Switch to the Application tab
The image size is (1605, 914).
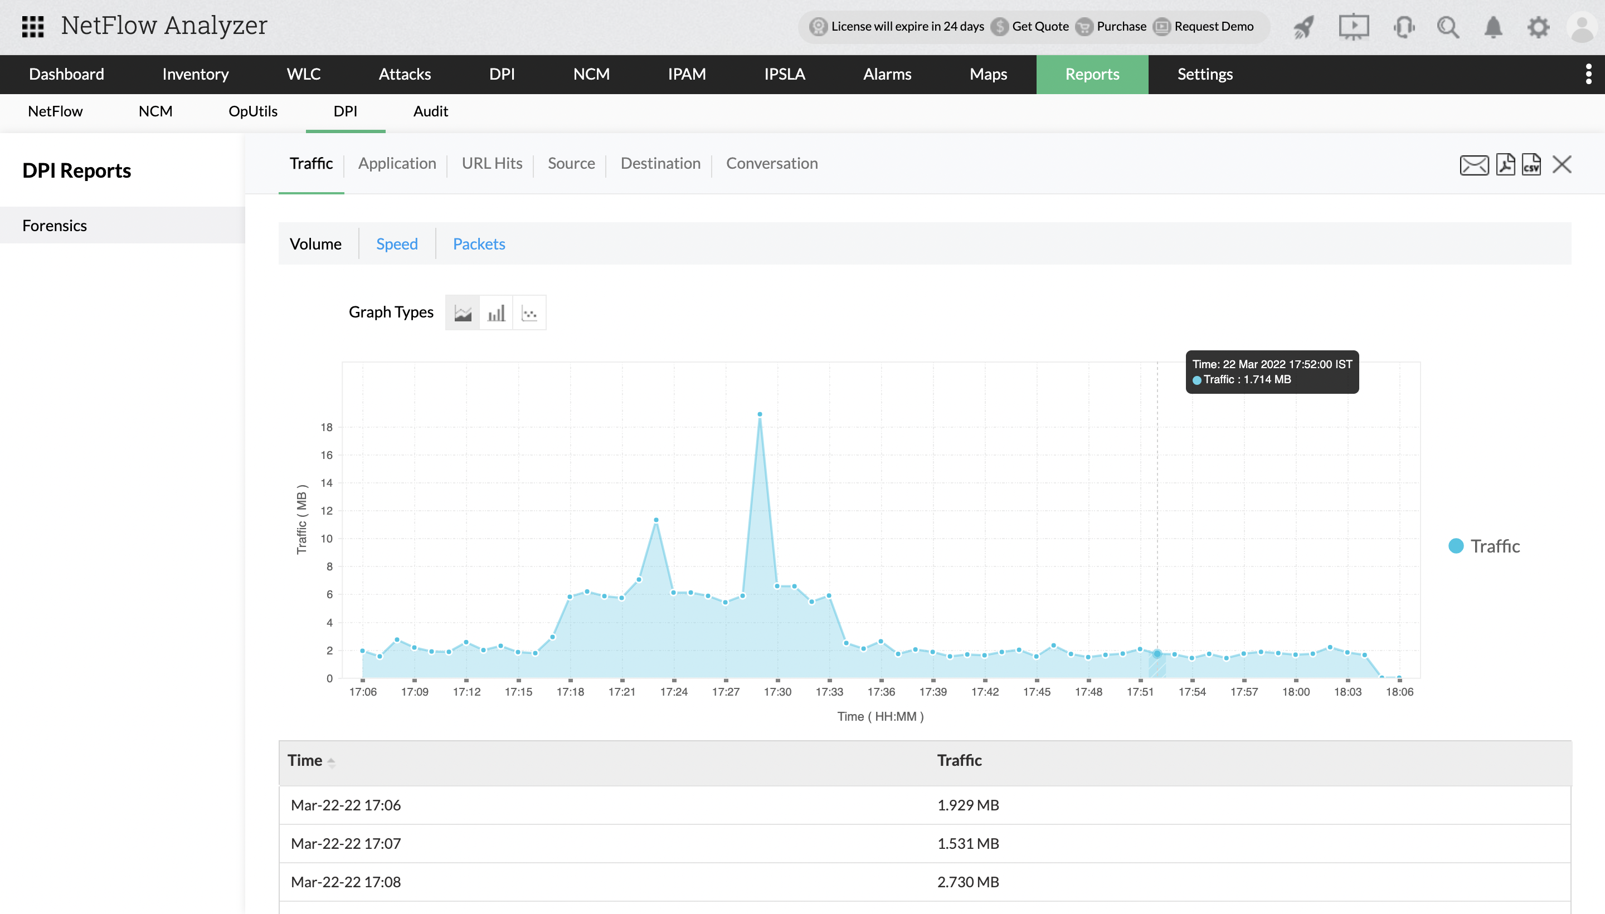(x=397, y=163)
